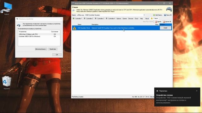Click the Устройство column header

pos(22,31)
